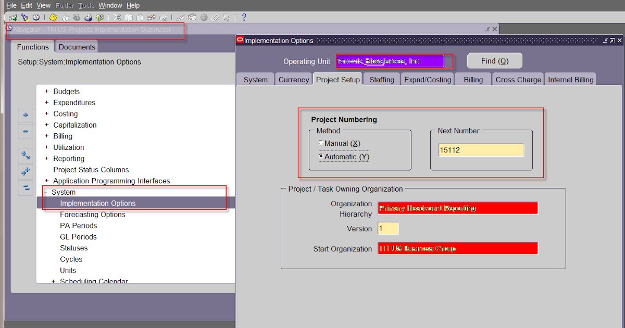Open the Tools menu
This screenshot has height=328, width=625.
click(85, 5)
